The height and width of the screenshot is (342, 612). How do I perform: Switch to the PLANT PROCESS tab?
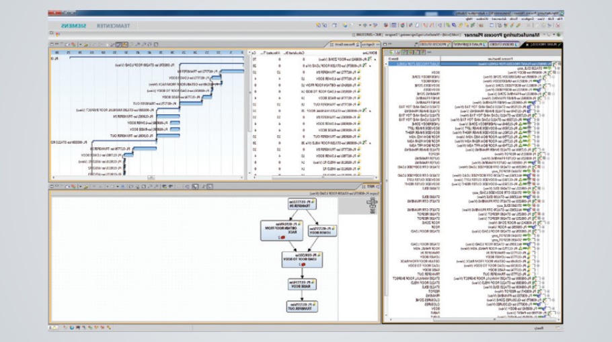pos(542,45)
